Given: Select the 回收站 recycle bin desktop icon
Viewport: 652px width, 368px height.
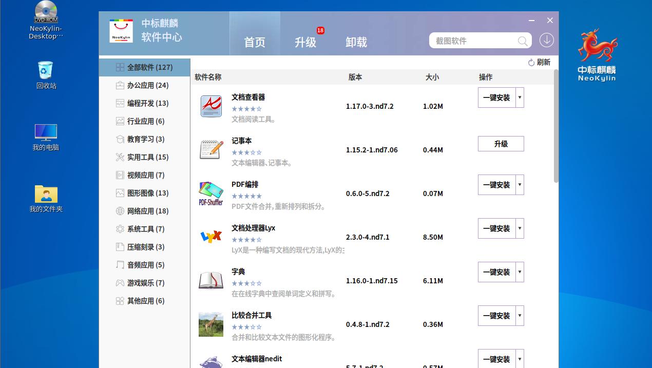Looking at the screenshot, I should tap(46, 75).
